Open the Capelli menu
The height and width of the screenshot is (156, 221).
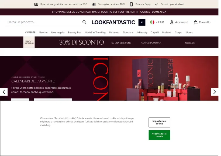pyautogui.click(x=155, y=32)
